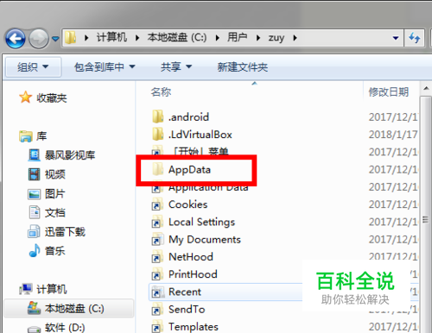The height and width of the screenshot is (333, 432).
Task: Click 用户 in the address path
Action: (238, 37)
